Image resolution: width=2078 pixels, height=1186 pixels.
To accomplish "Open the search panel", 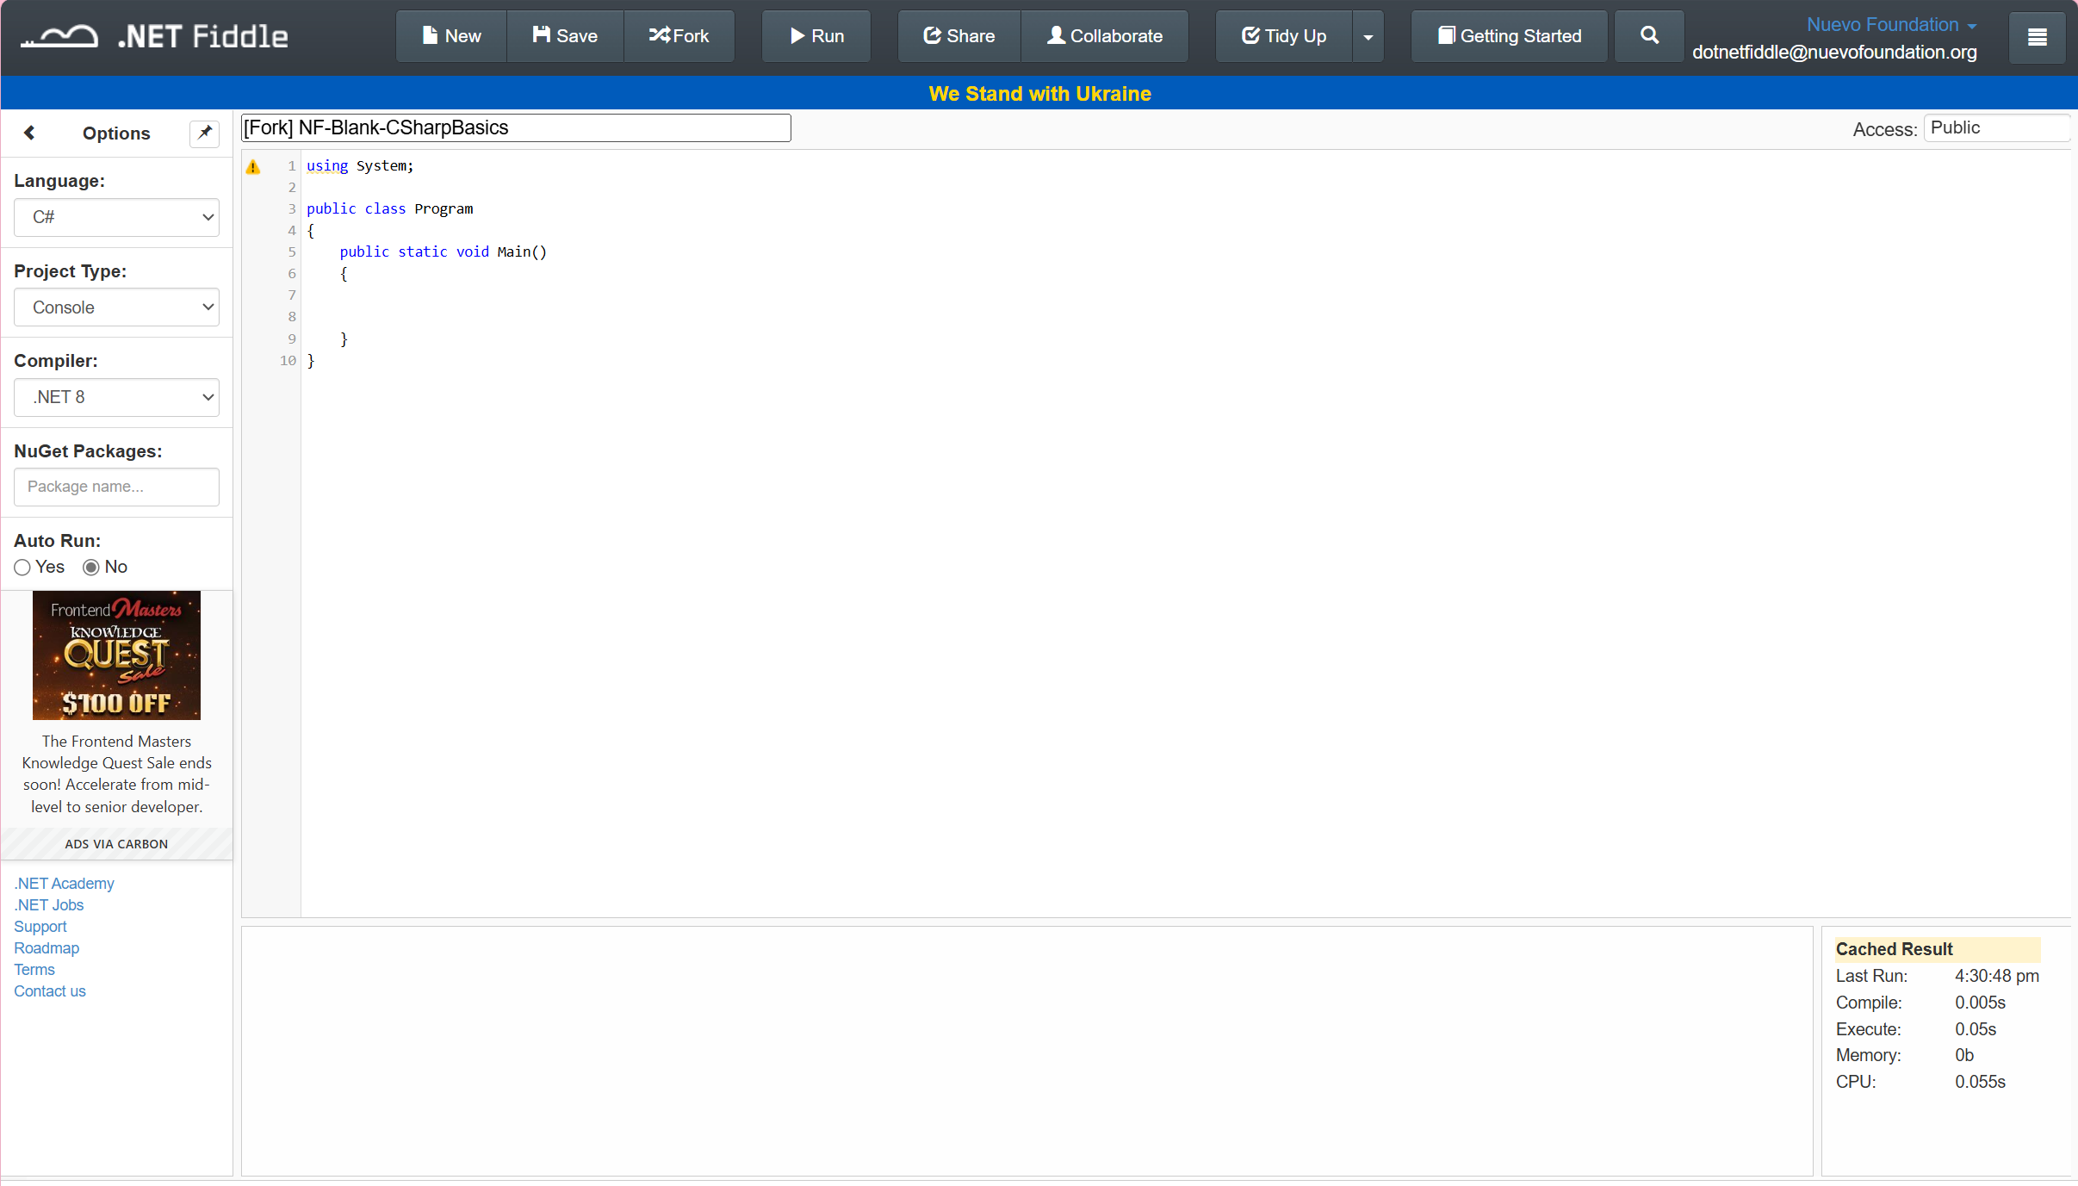I will click(x=1648, y=35).
